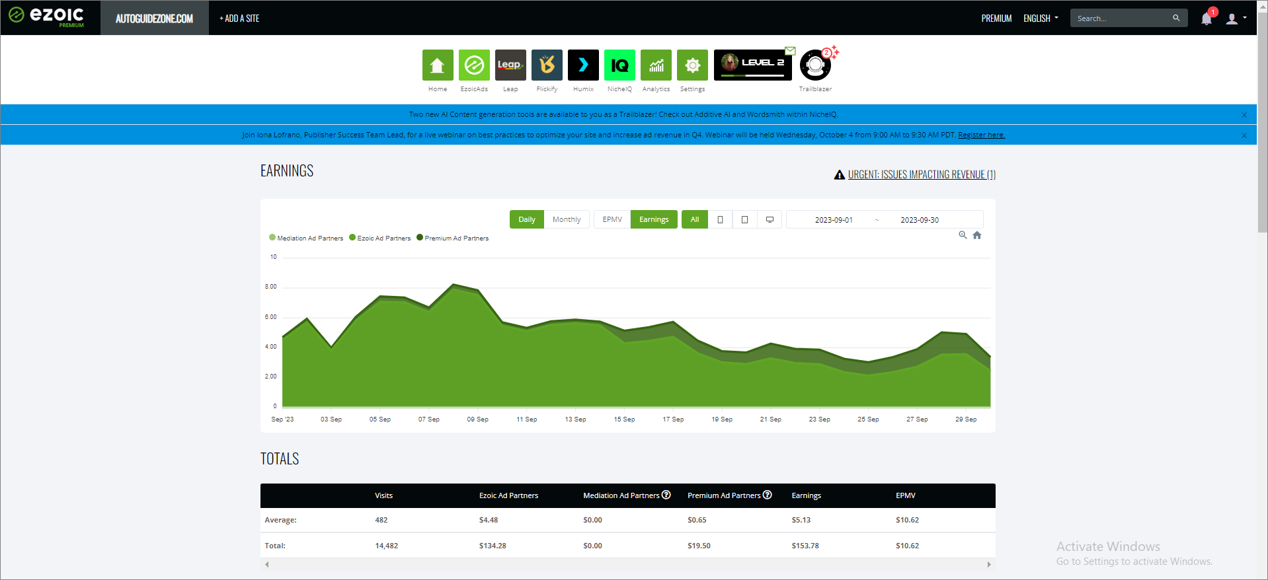The height and width of the screenshot is (580, 1268).
Task: Open the user account menu
Action: point(1236,18)
